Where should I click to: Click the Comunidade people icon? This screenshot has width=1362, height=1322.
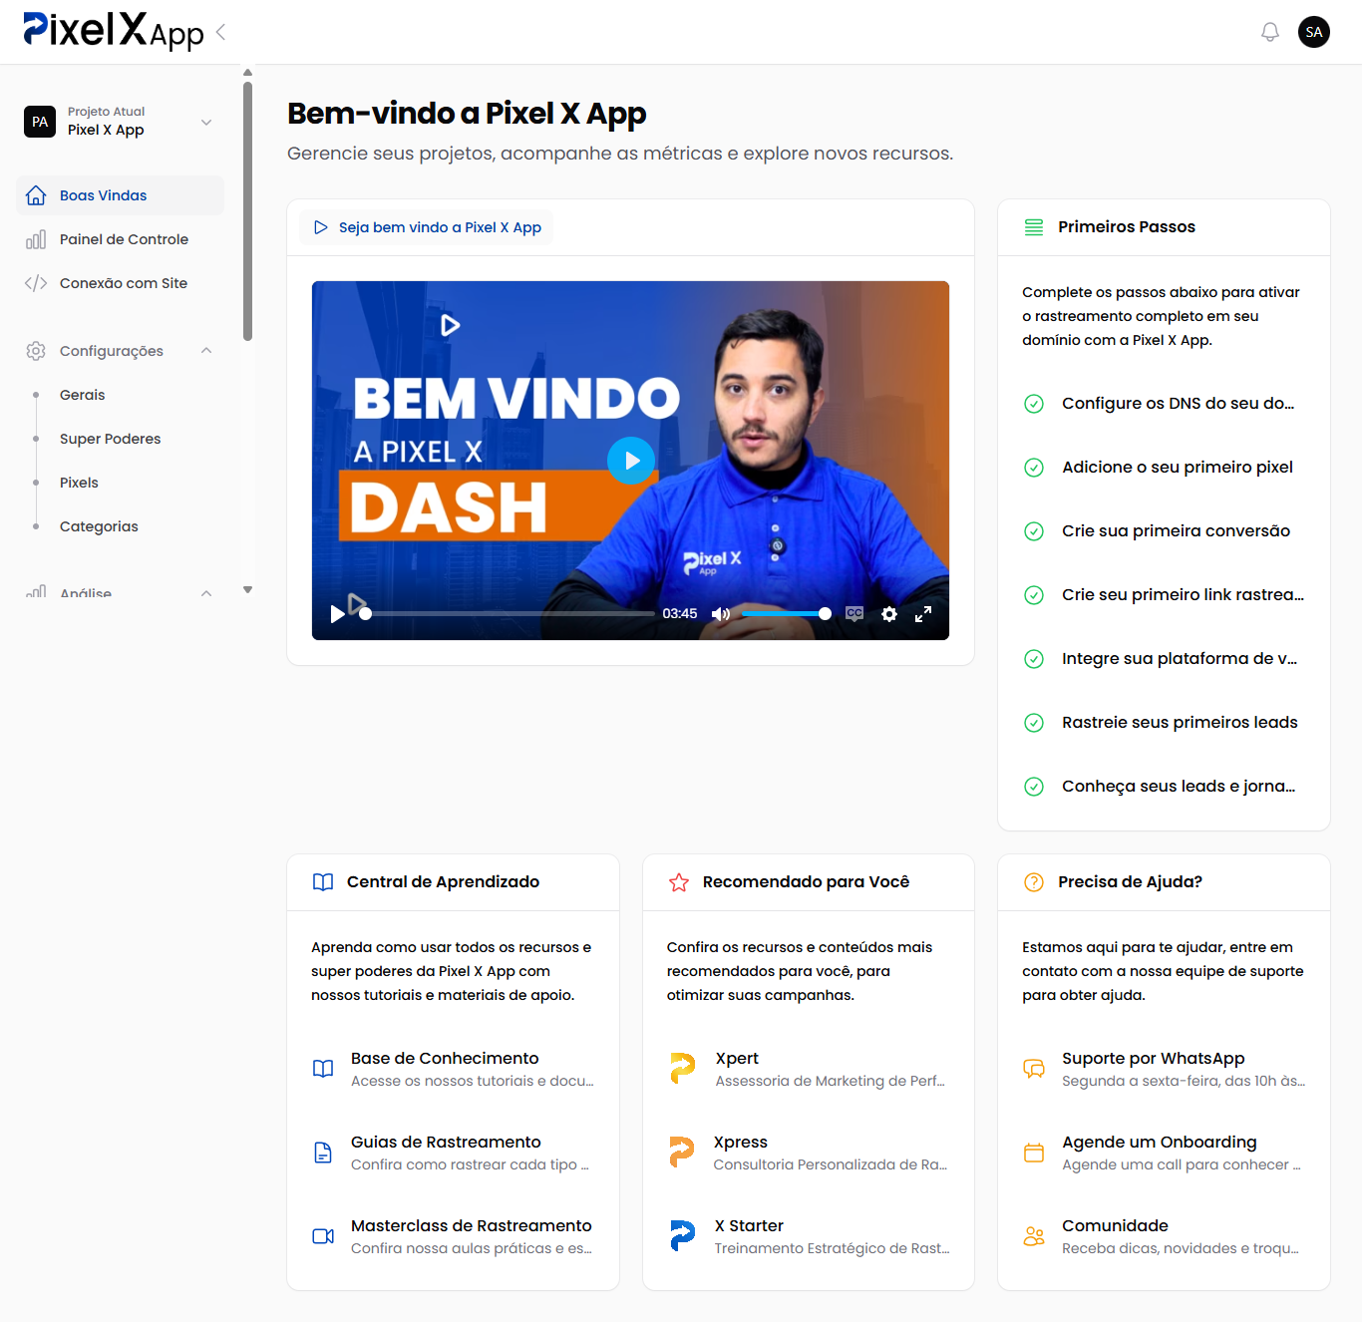click(1034, 1236)
